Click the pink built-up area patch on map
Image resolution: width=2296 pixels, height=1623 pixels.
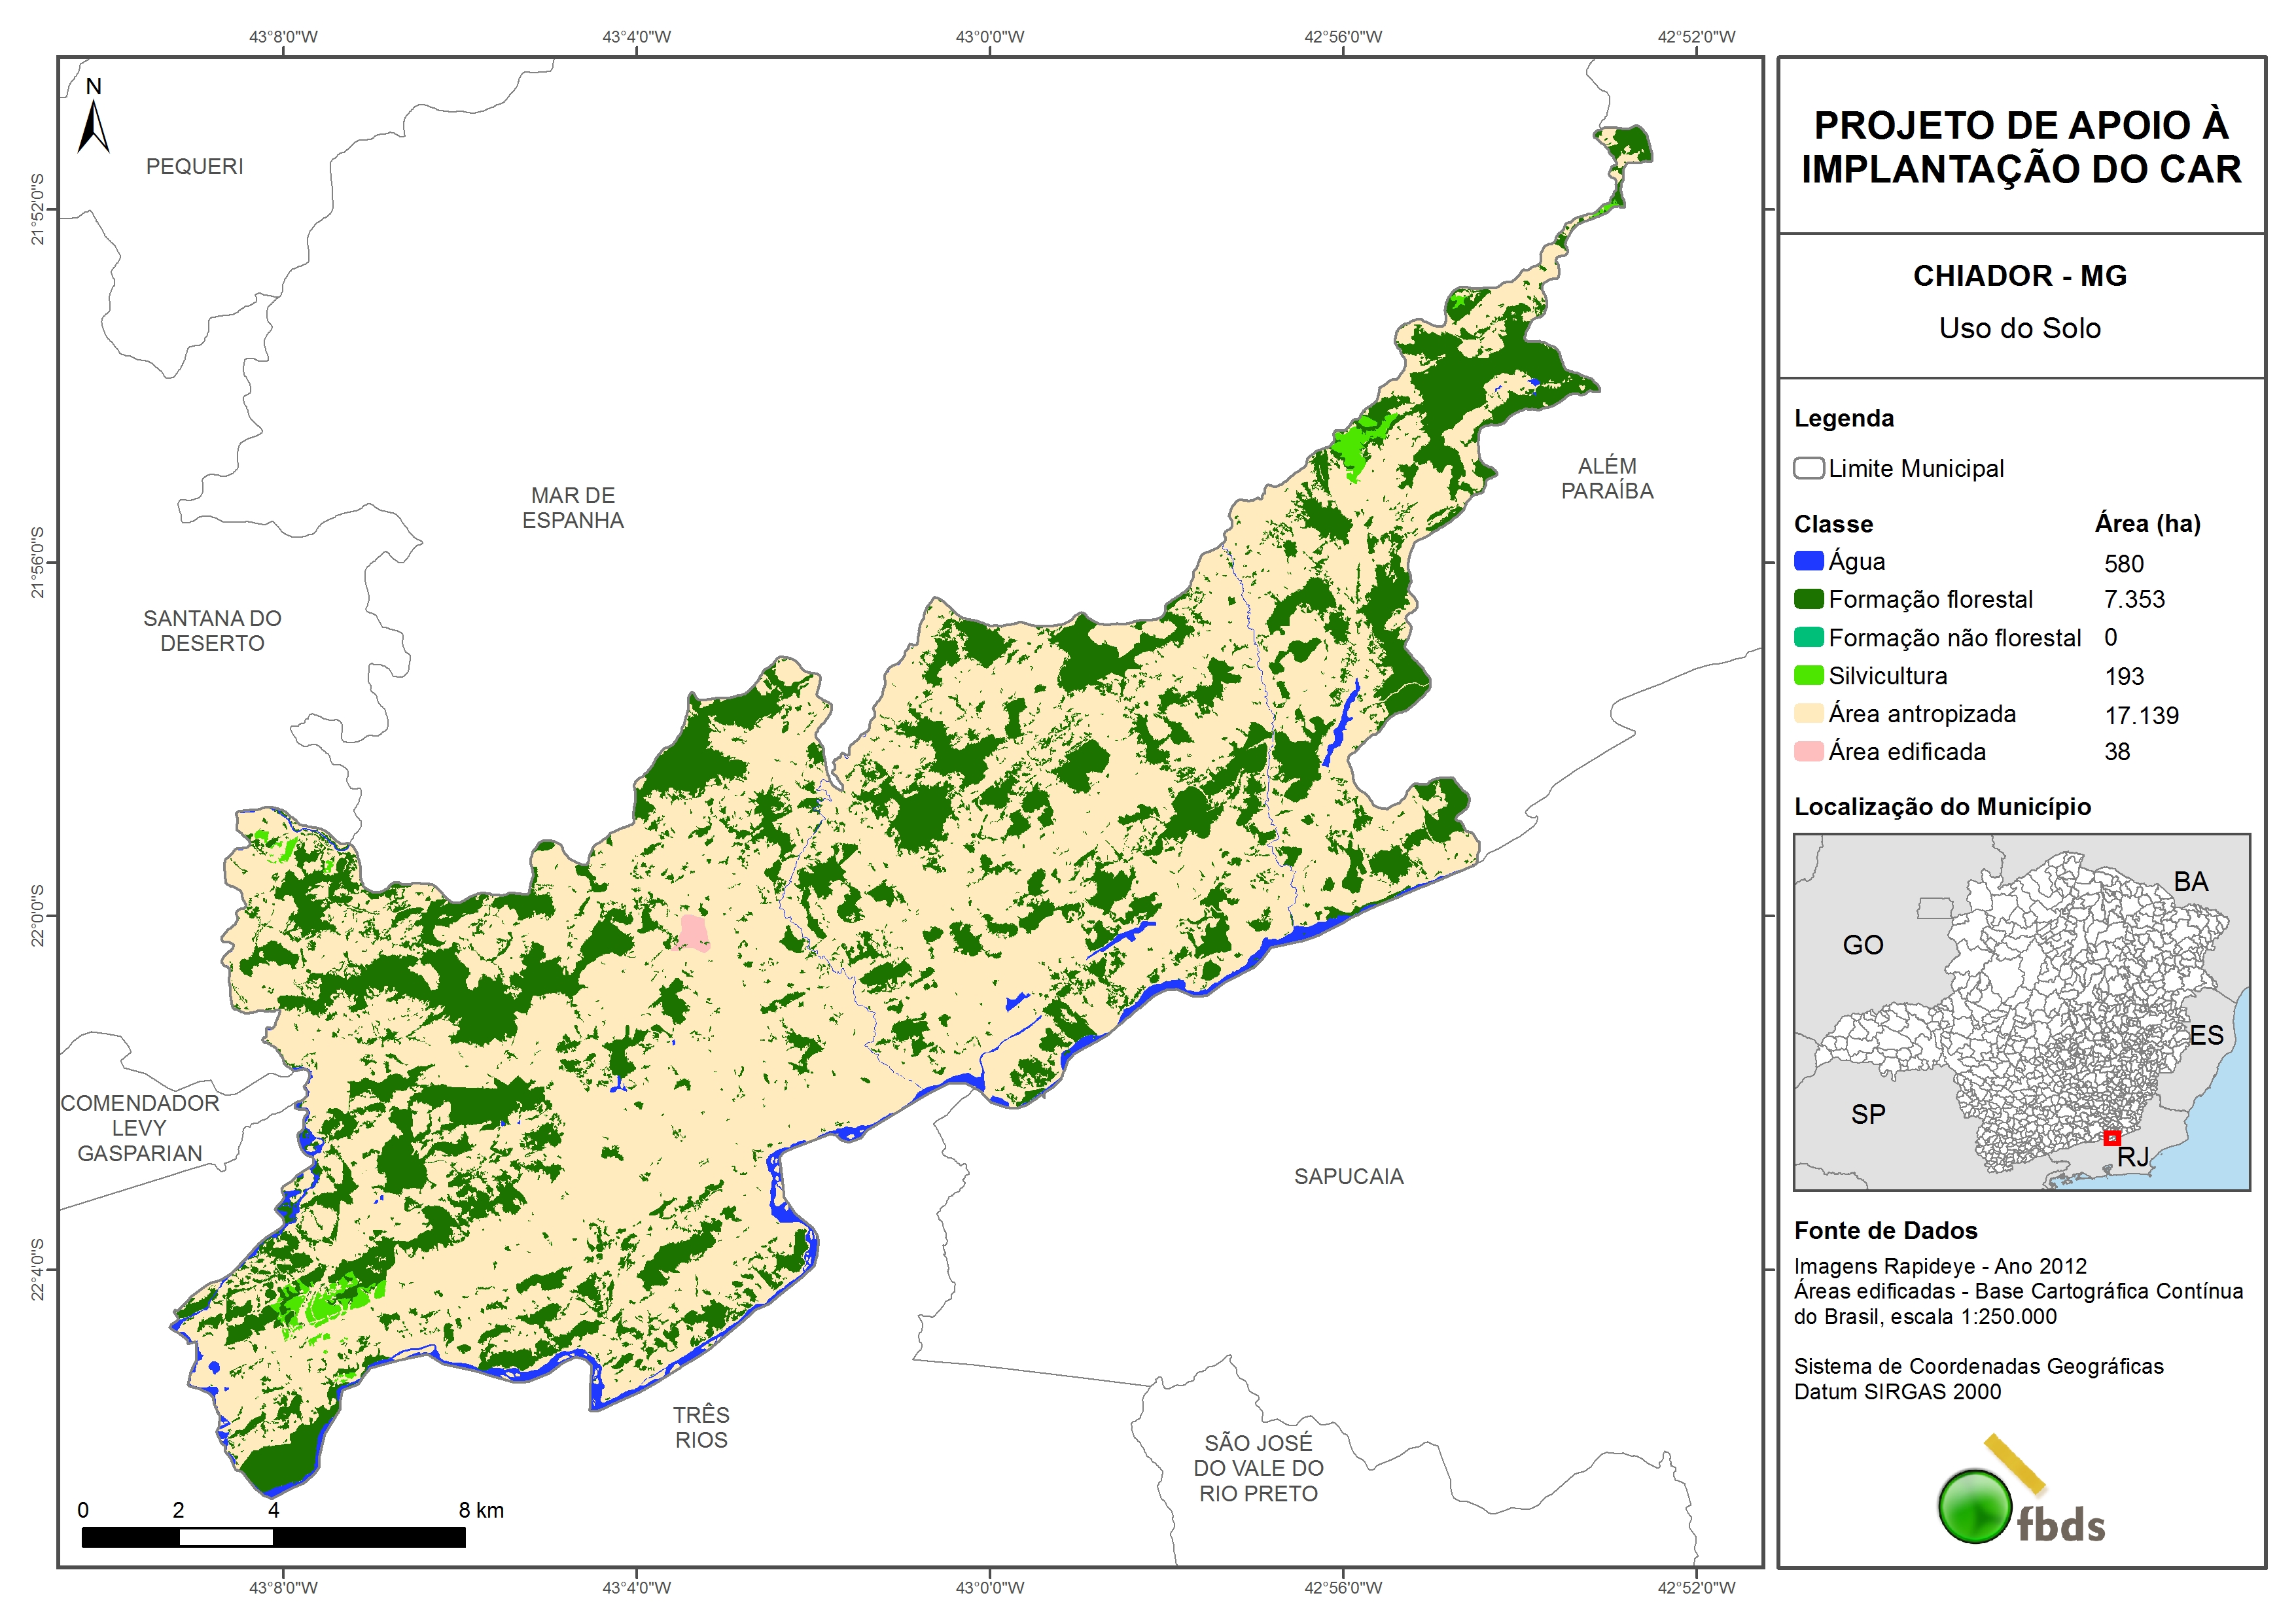[x=692, y=932]
